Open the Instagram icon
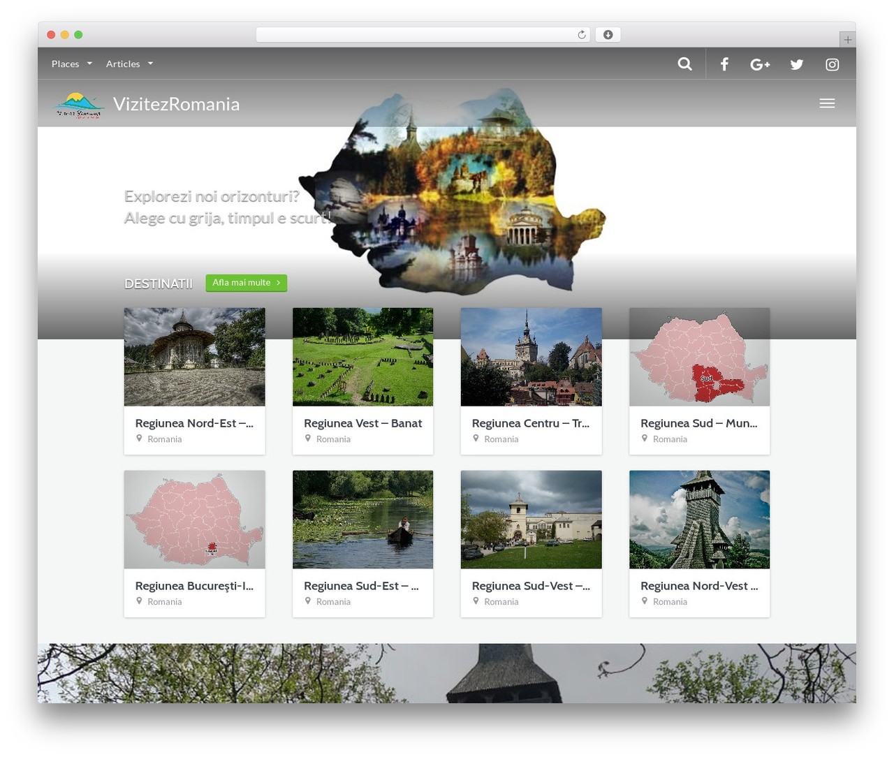Image resolution: width=894 pixels, height=757 pixels. (832, 64)
